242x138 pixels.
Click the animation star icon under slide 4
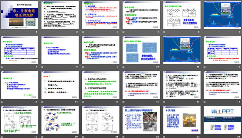coord(124,32)
